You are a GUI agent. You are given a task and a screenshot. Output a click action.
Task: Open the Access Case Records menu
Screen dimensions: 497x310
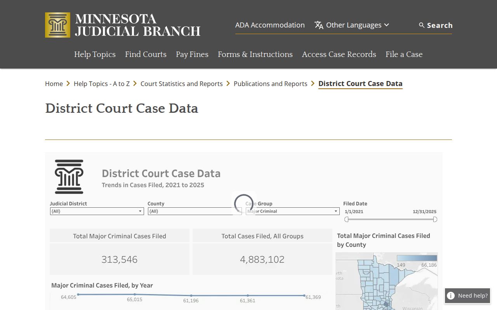pos(339,54)
